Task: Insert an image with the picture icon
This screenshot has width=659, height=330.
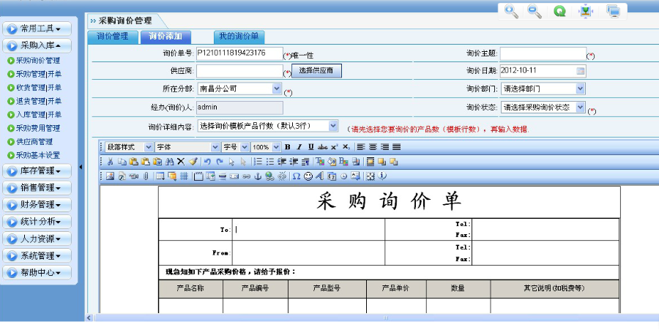Action: (110, 176)
